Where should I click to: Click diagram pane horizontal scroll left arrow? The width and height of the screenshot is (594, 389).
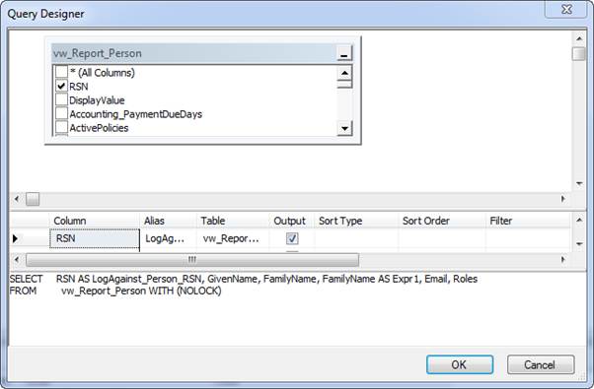[17, 199]
